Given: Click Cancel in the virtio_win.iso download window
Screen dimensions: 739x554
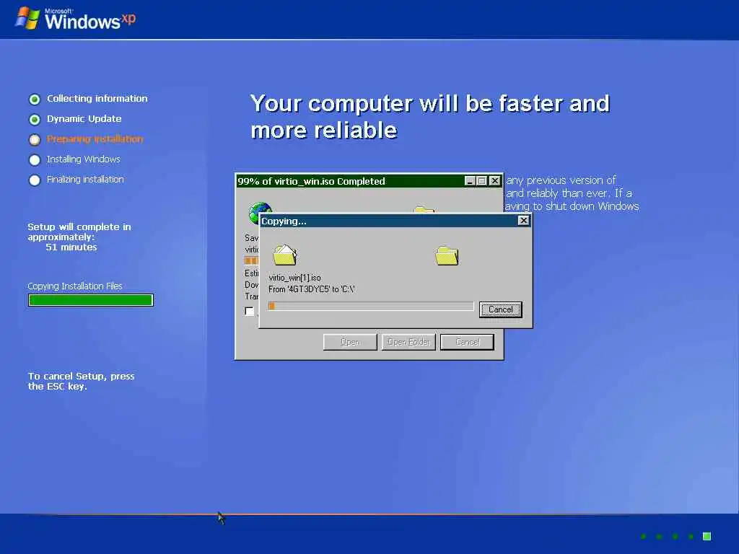Looking at the screenshot, I should 467,342.
